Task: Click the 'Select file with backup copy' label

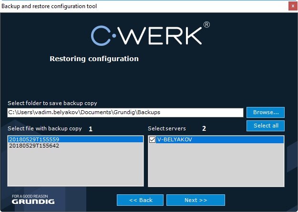Action: coord(45,128)
